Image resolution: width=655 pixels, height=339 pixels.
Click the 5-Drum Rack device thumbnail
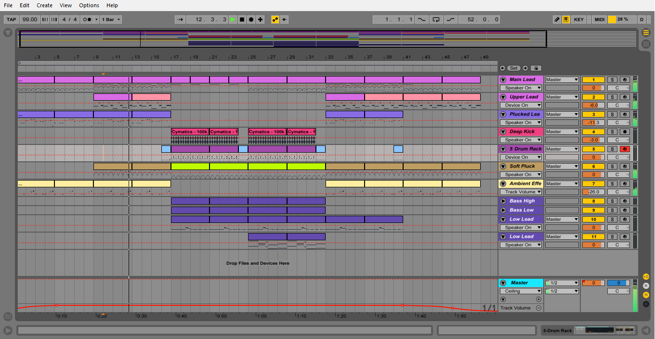pyautogui.click(x=604, y=330)
